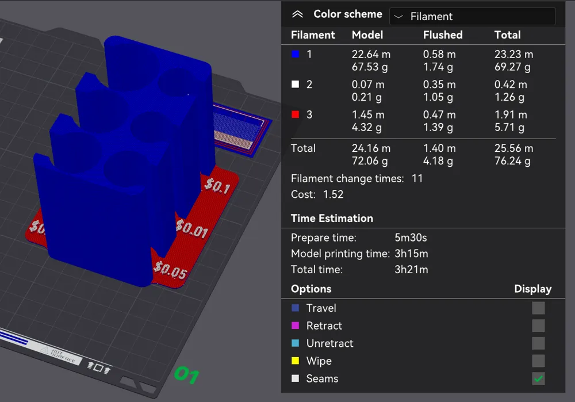Screen dimensions: 575x402
Task: Tick the Wipe display checkbox
Action: (538, 361)
